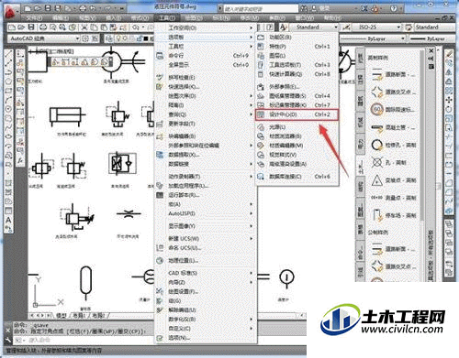This screenshot has width=459, height=358.
Task: Open the QuickCalc entry with Ctrl+8 shortcut
Action: coord(297,74)
